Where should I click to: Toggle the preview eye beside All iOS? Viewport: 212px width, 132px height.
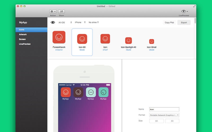click(x=53, y=22)
